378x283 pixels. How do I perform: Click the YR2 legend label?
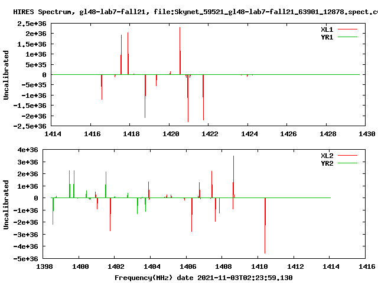(x=327, y=163)
